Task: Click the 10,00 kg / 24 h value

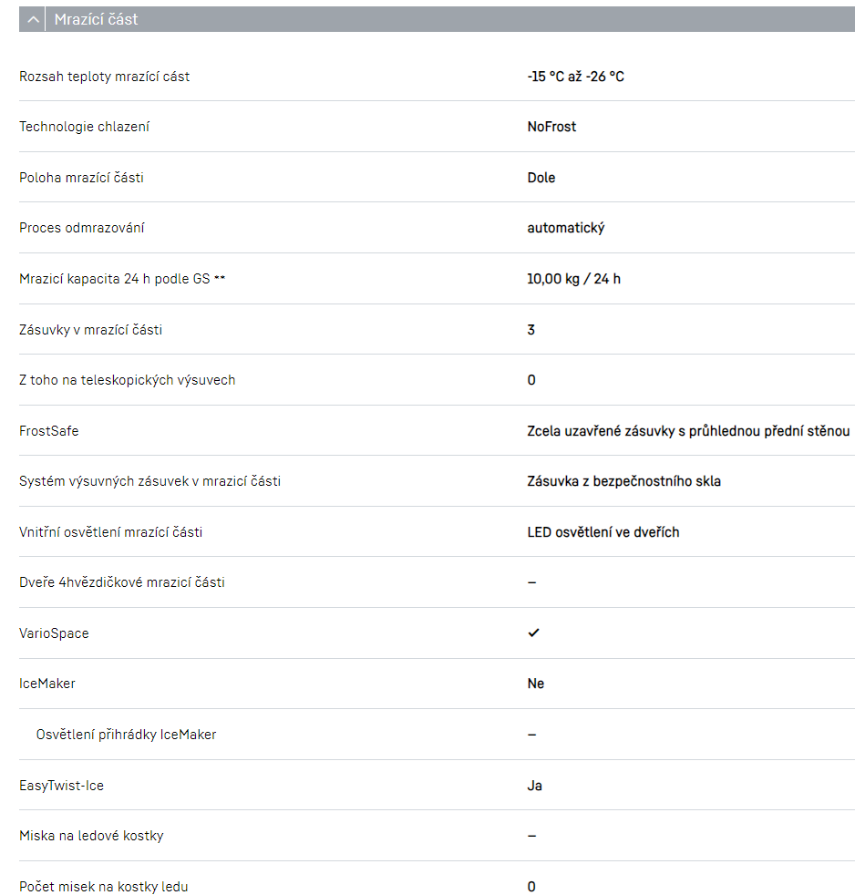Action: (x=573, y=279)
